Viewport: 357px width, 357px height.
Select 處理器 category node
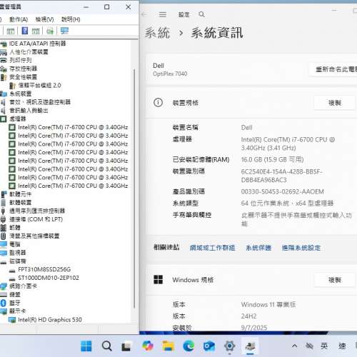coord(18,119)
